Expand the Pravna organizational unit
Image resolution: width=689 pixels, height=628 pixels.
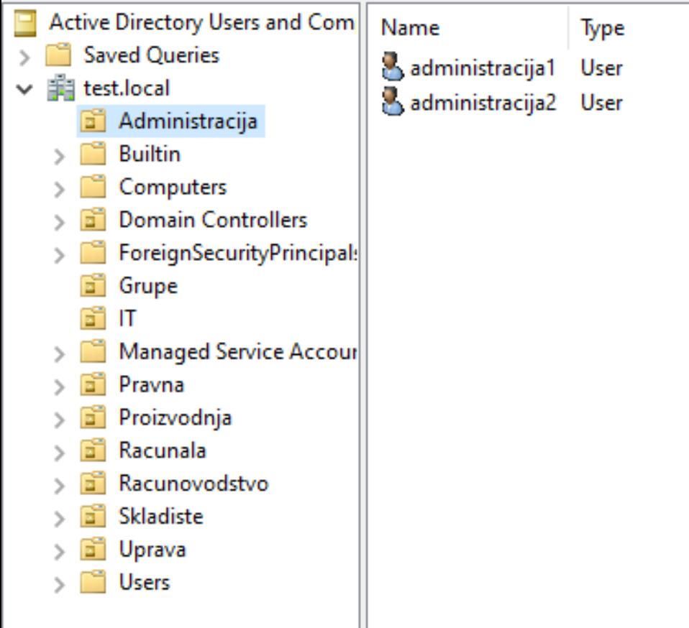[x=59, y=387]
